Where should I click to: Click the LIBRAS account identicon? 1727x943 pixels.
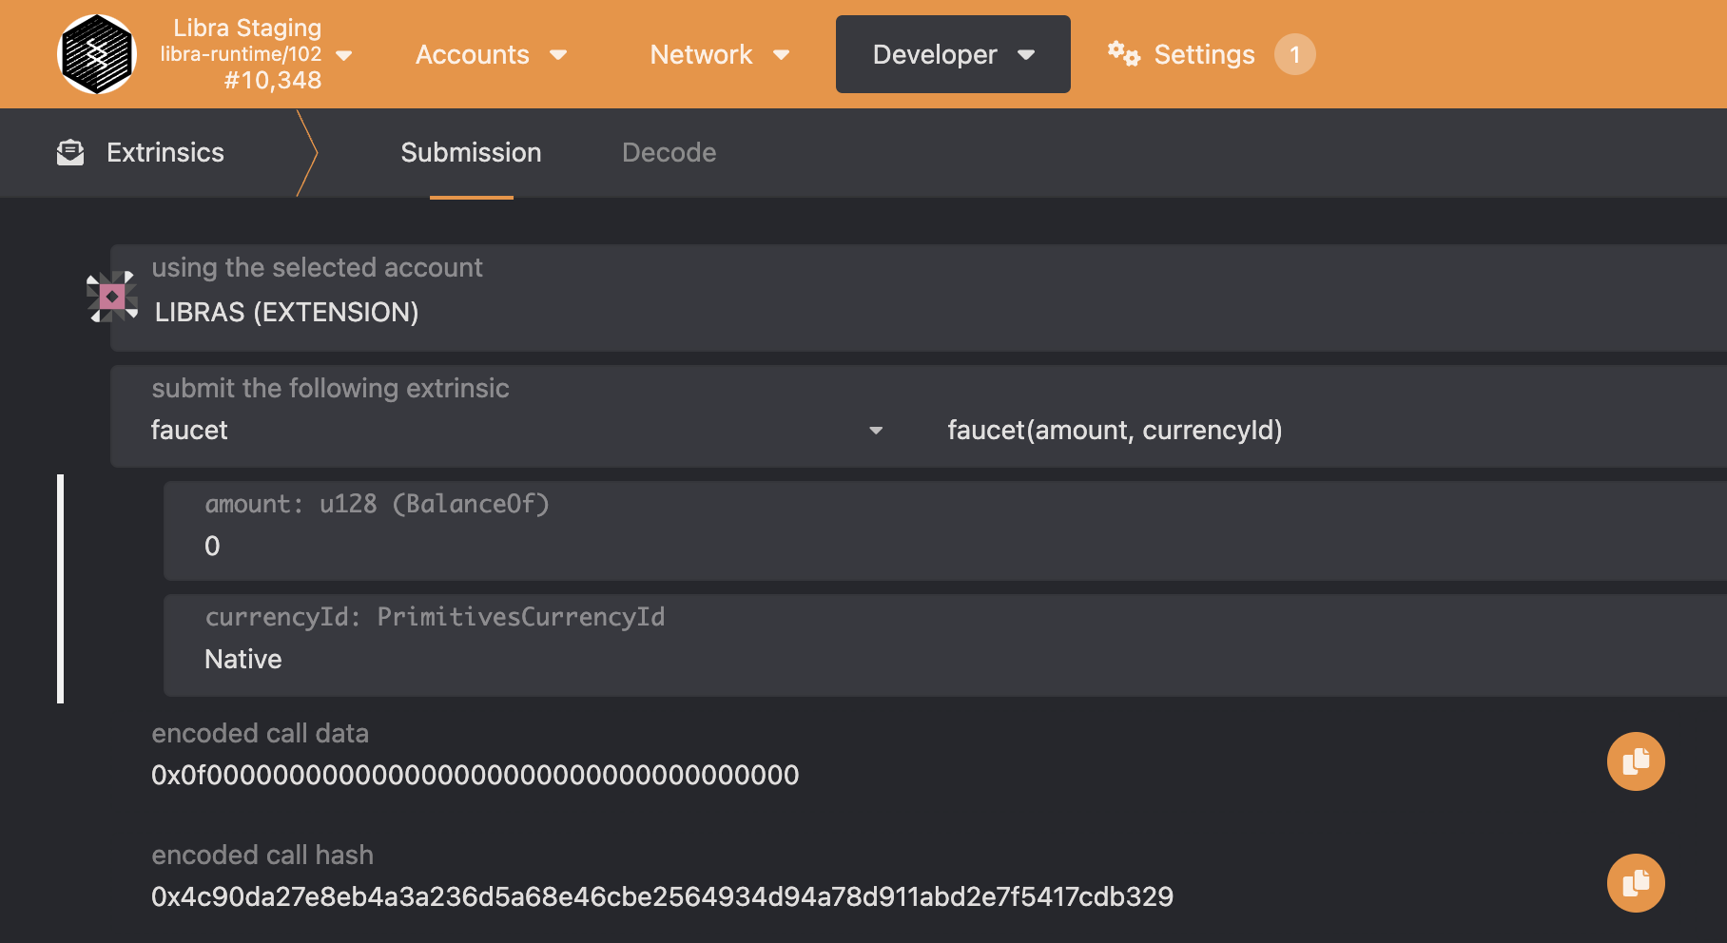tap(112, 297)
